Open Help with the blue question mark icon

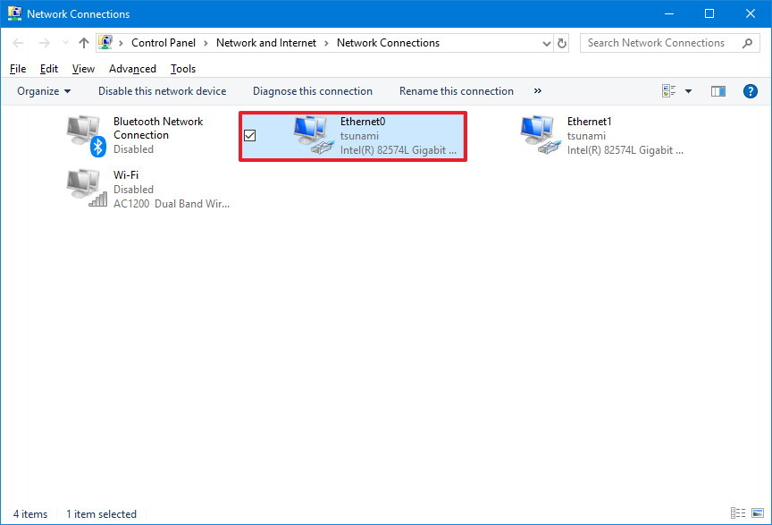coord(751,90)
